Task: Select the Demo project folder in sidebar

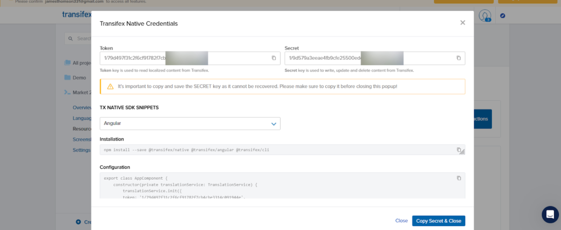Action: [x=79, y=78]
